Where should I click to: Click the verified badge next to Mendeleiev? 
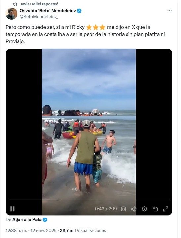[79, 11]
